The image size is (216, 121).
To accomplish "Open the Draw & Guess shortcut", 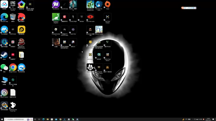I will [65, 5].
